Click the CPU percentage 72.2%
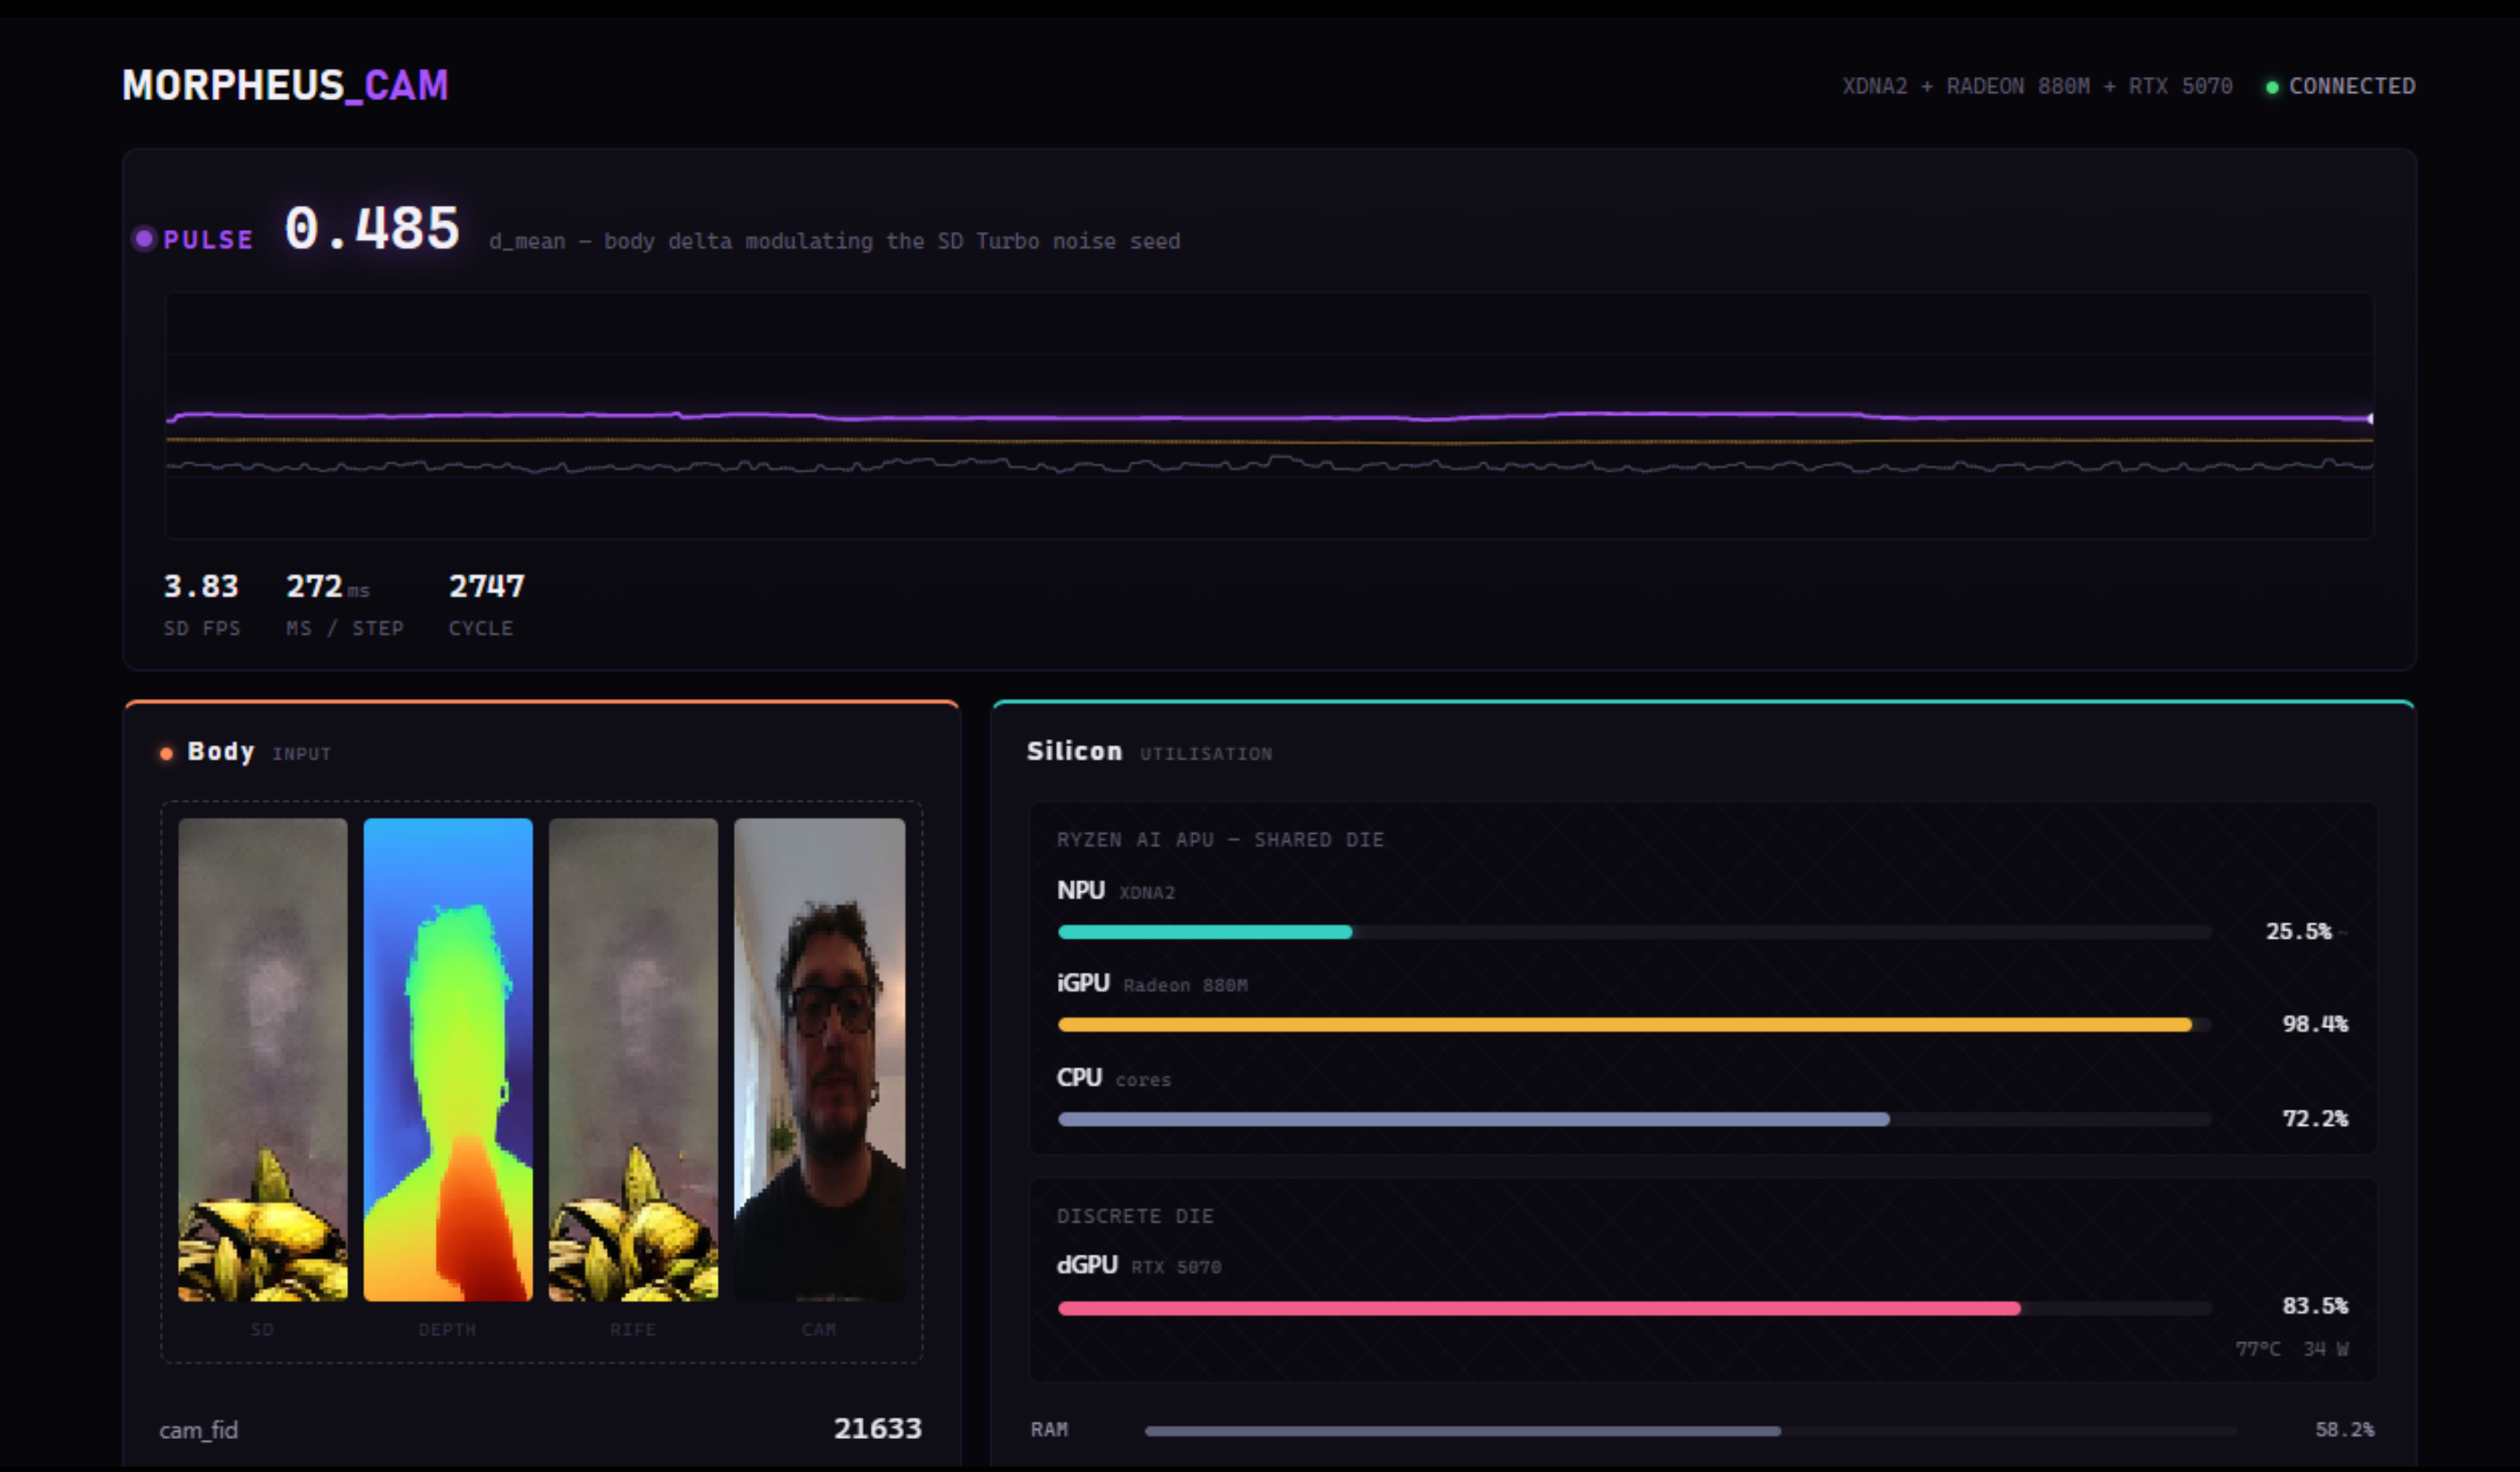Image resolution: width=2520 pixels, height=1472 pixels. 2315,1118
